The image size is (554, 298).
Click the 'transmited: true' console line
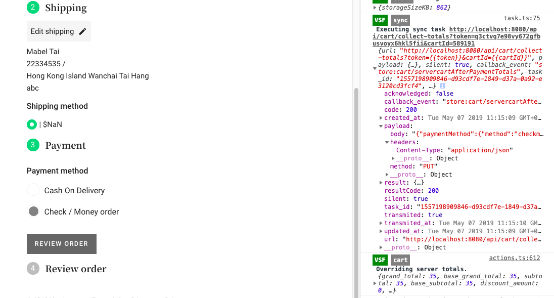tap(413, 215)
